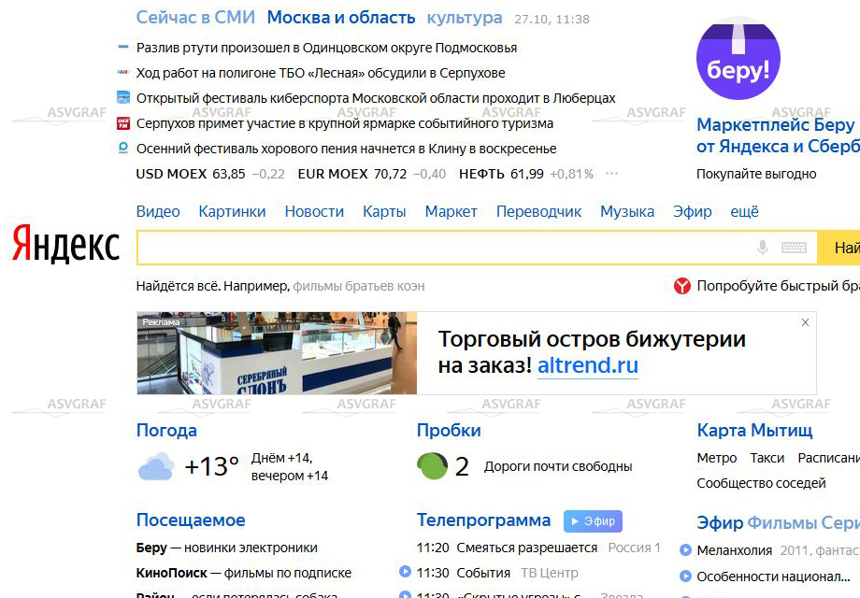Open the Сообщество соседей link
Viewport: 860px width, 598px height.
coord(761,483)
